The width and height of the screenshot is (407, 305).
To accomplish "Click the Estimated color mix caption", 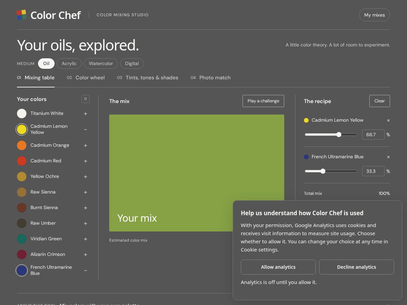I will click(x=128, y=240).
